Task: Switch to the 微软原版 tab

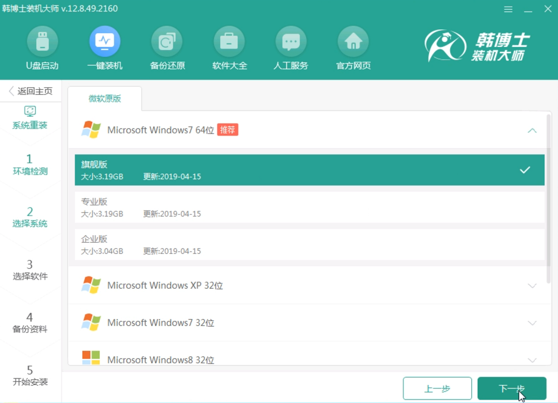Action: [105, 99]
